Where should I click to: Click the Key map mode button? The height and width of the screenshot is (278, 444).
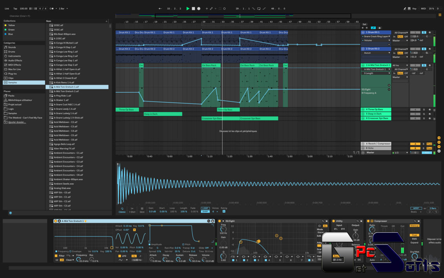[x=414, y=9]
